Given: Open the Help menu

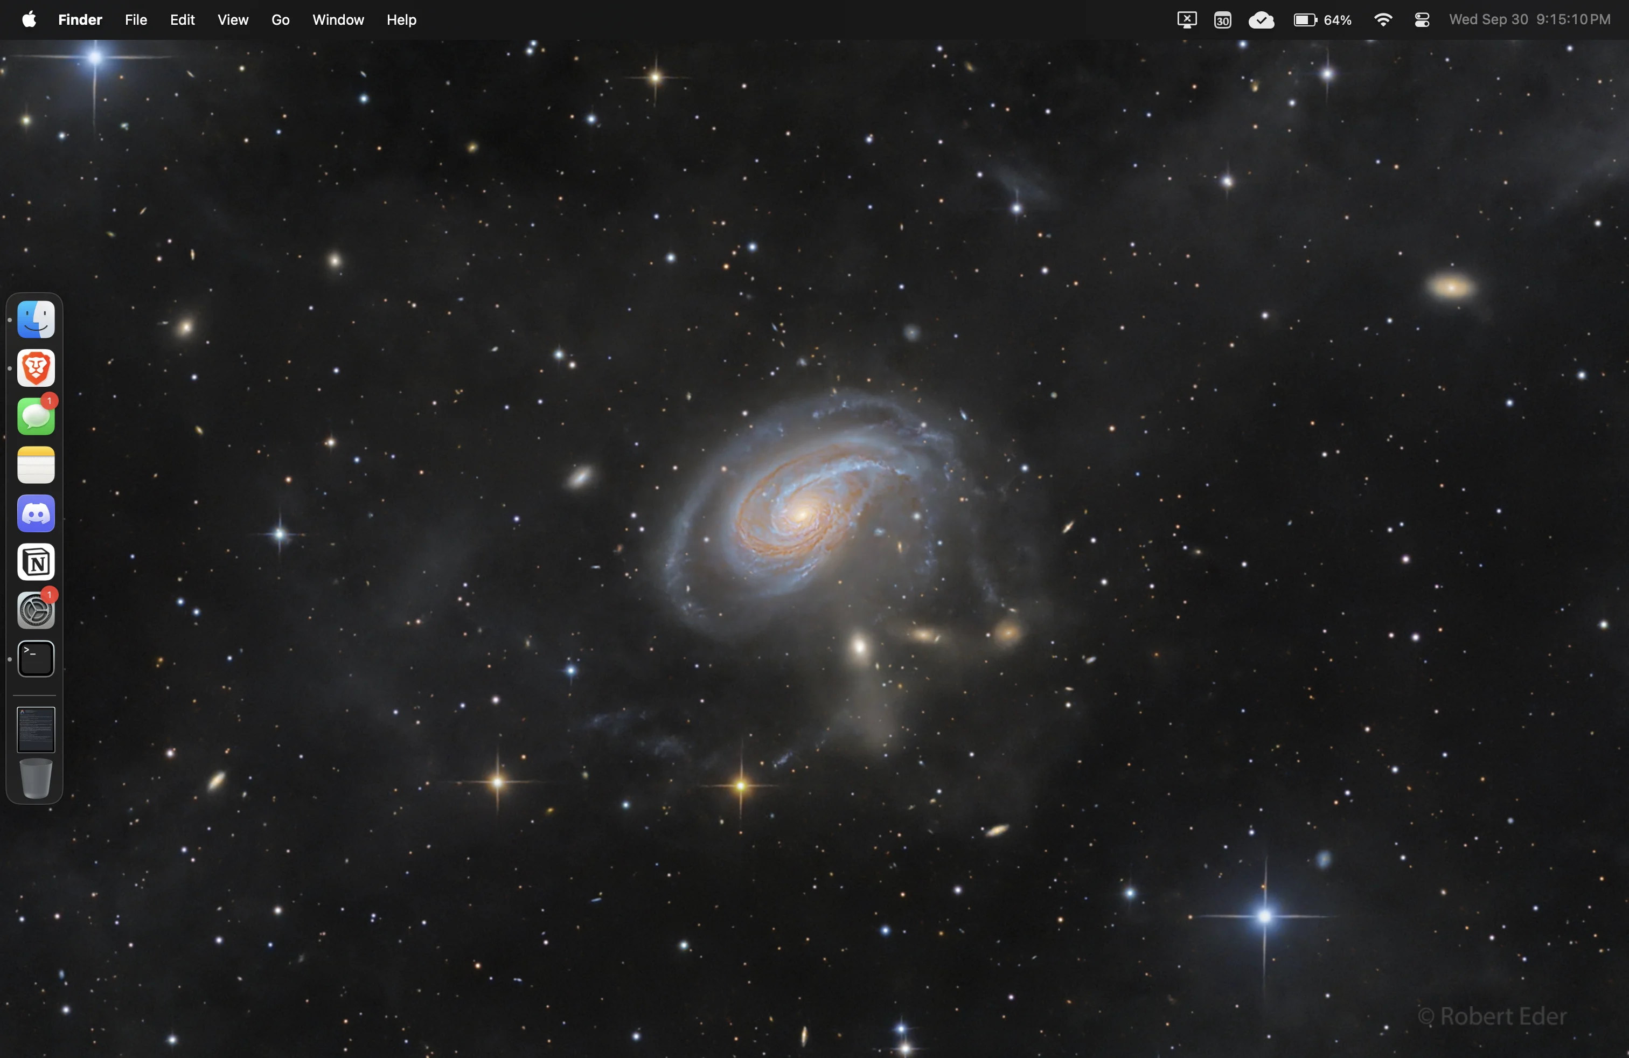Looking at the screenshot, I should coord(401,20).
